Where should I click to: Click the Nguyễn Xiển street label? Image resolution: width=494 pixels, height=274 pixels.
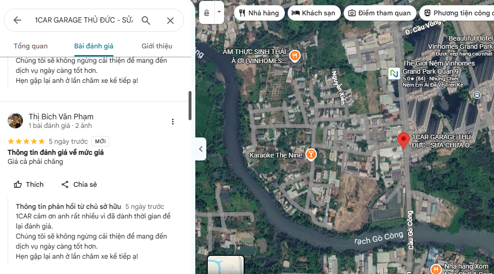pyautogui.click(x=338, y=87)
